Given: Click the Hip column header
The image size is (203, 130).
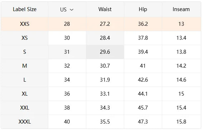Looking at the screenshot, I should [143, 9].
